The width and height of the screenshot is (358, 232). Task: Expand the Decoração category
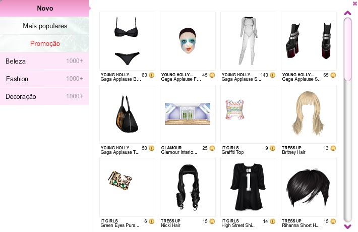pyautogui.click(x=44, y=96)
